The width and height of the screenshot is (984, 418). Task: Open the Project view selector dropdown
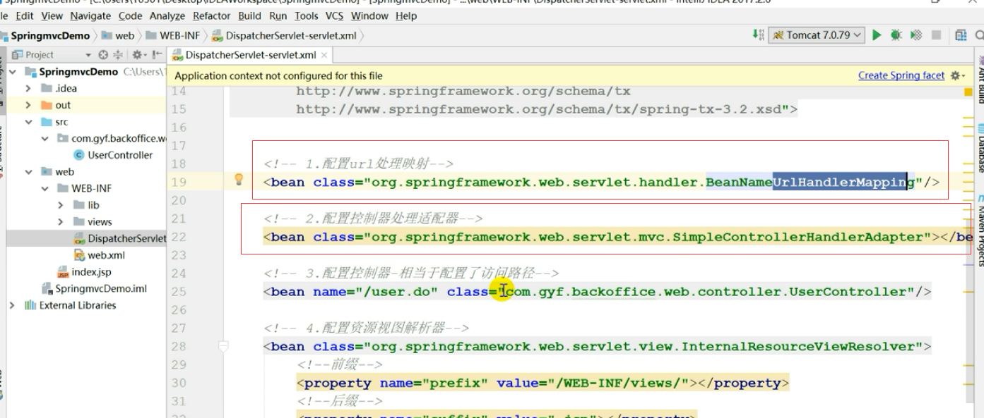pyautogui.click(x=88, y=54)
